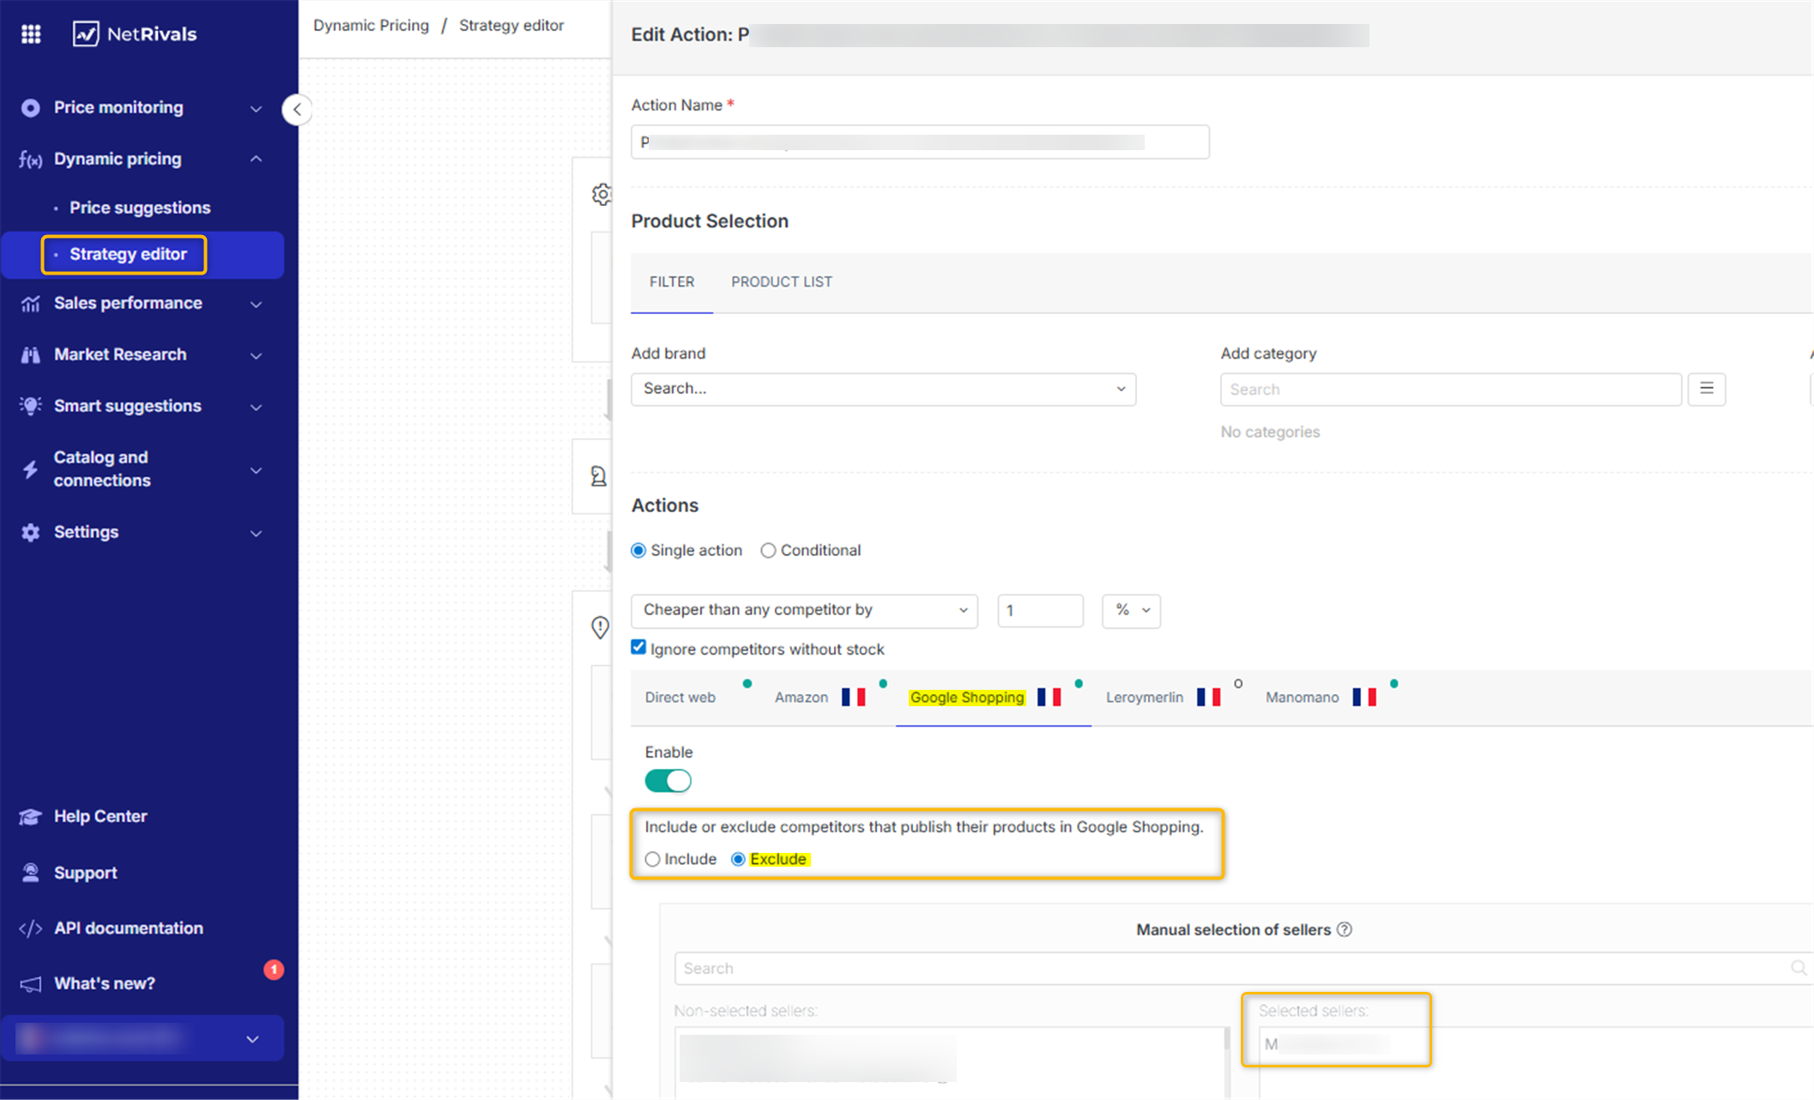Collapse the sidebar with arrow button

pyautogui.click(x=297, y=110)
